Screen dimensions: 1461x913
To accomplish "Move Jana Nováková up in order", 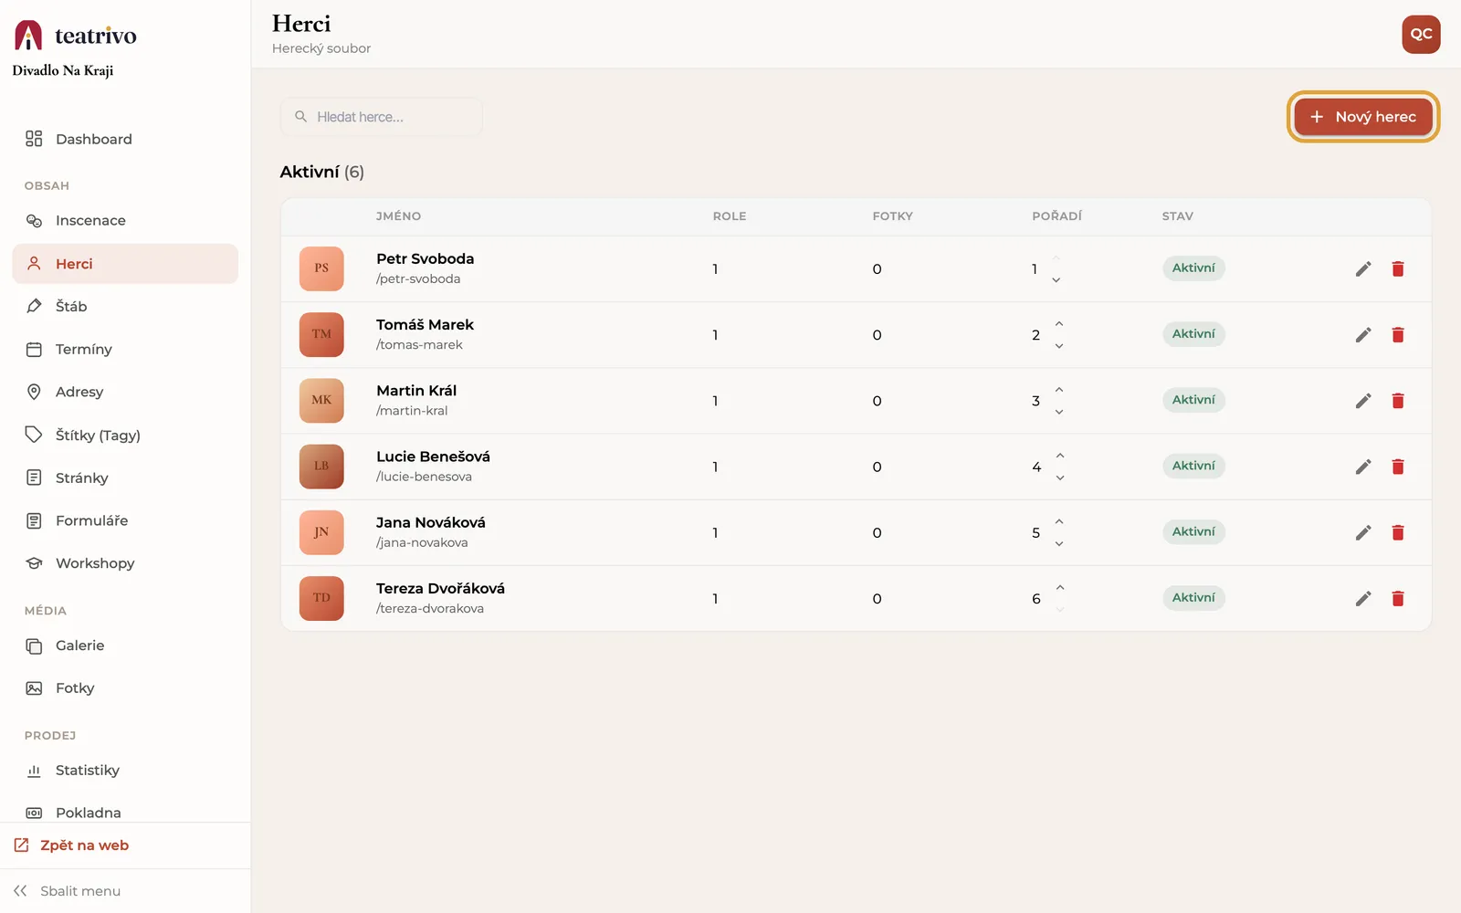I will pyautogui.click(x=1059, y=521).
